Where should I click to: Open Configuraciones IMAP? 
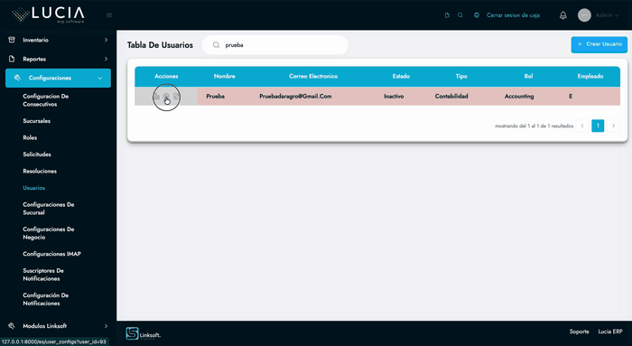click(51, 254)
